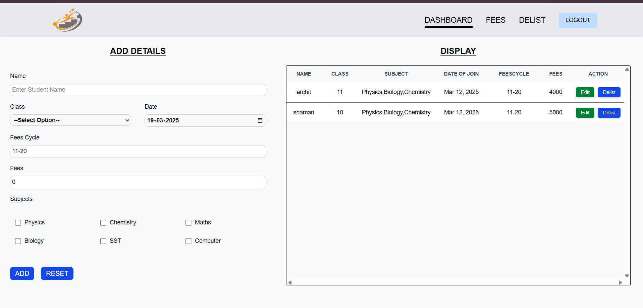Open the date picker calendar icon
This screenshot has width=643, height=308.
click(260, 120)
